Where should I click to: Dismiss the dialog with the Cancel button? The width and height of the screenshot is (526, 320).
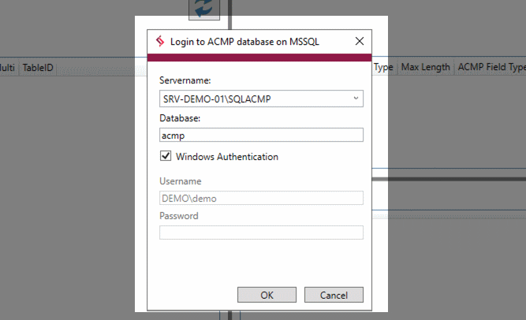(334, 295)
